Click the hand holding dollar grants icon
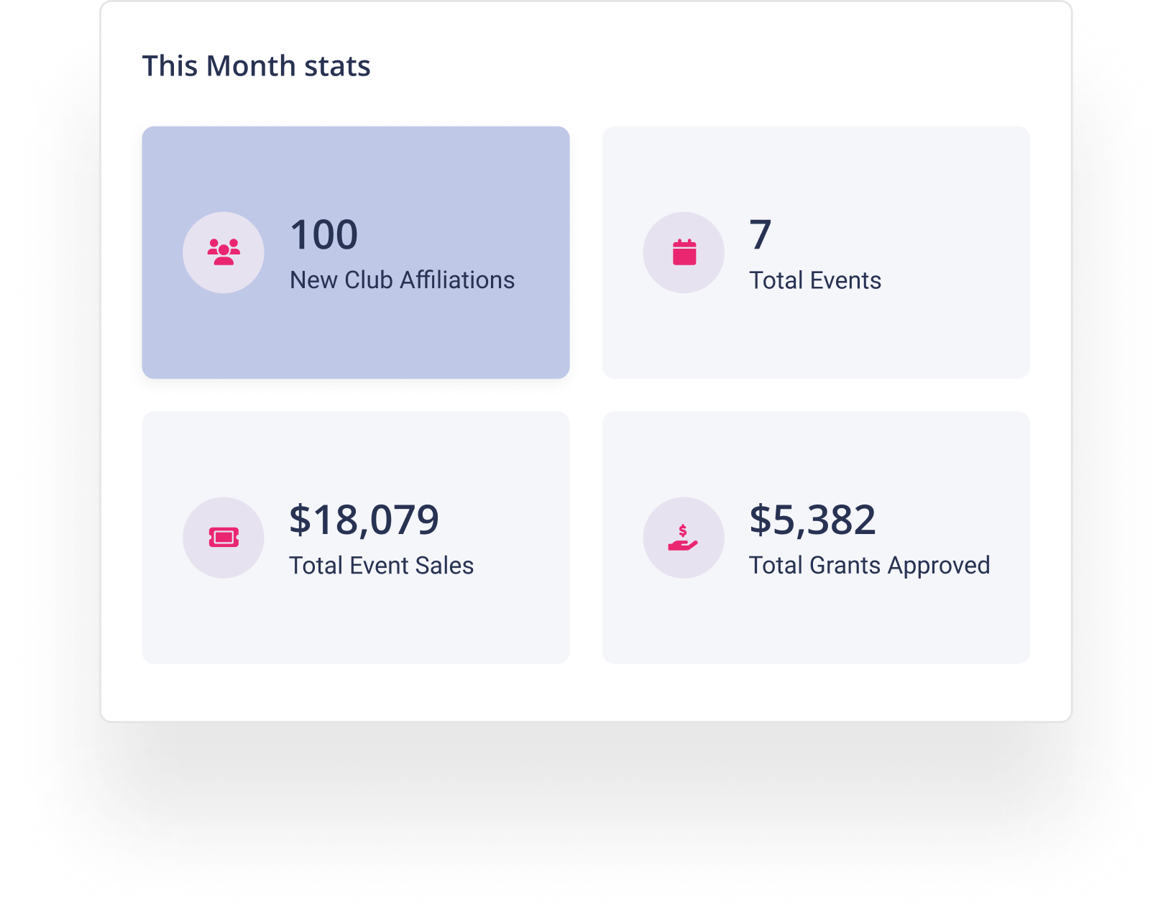Viewport: 1171px width, 920px height. pos(683,538)
